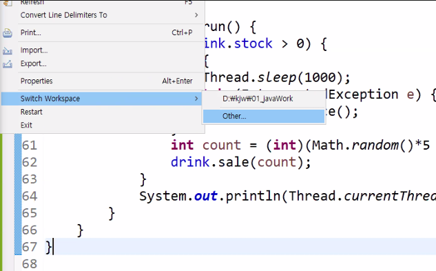The height and width of the screenshot is (271, 436).
Task: Click line number 66 in the gutter
Action: point(30,230)
